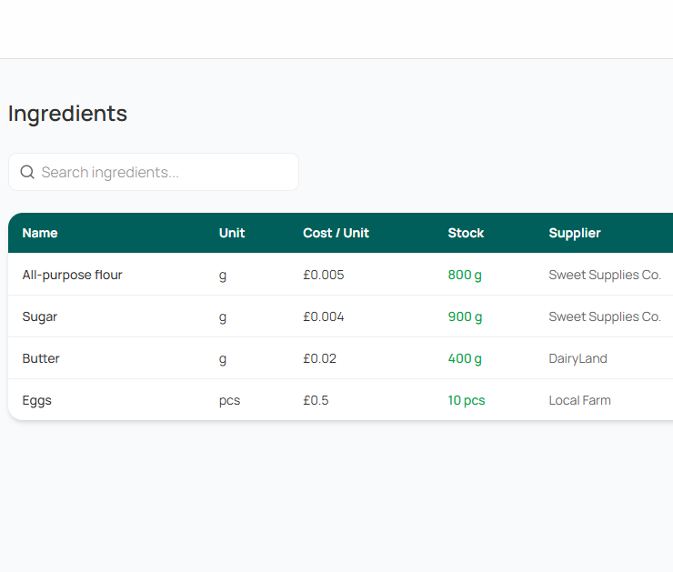Focus the Search ingredients input field
This screenshot has width=673, height=572.
coord(164,172)
